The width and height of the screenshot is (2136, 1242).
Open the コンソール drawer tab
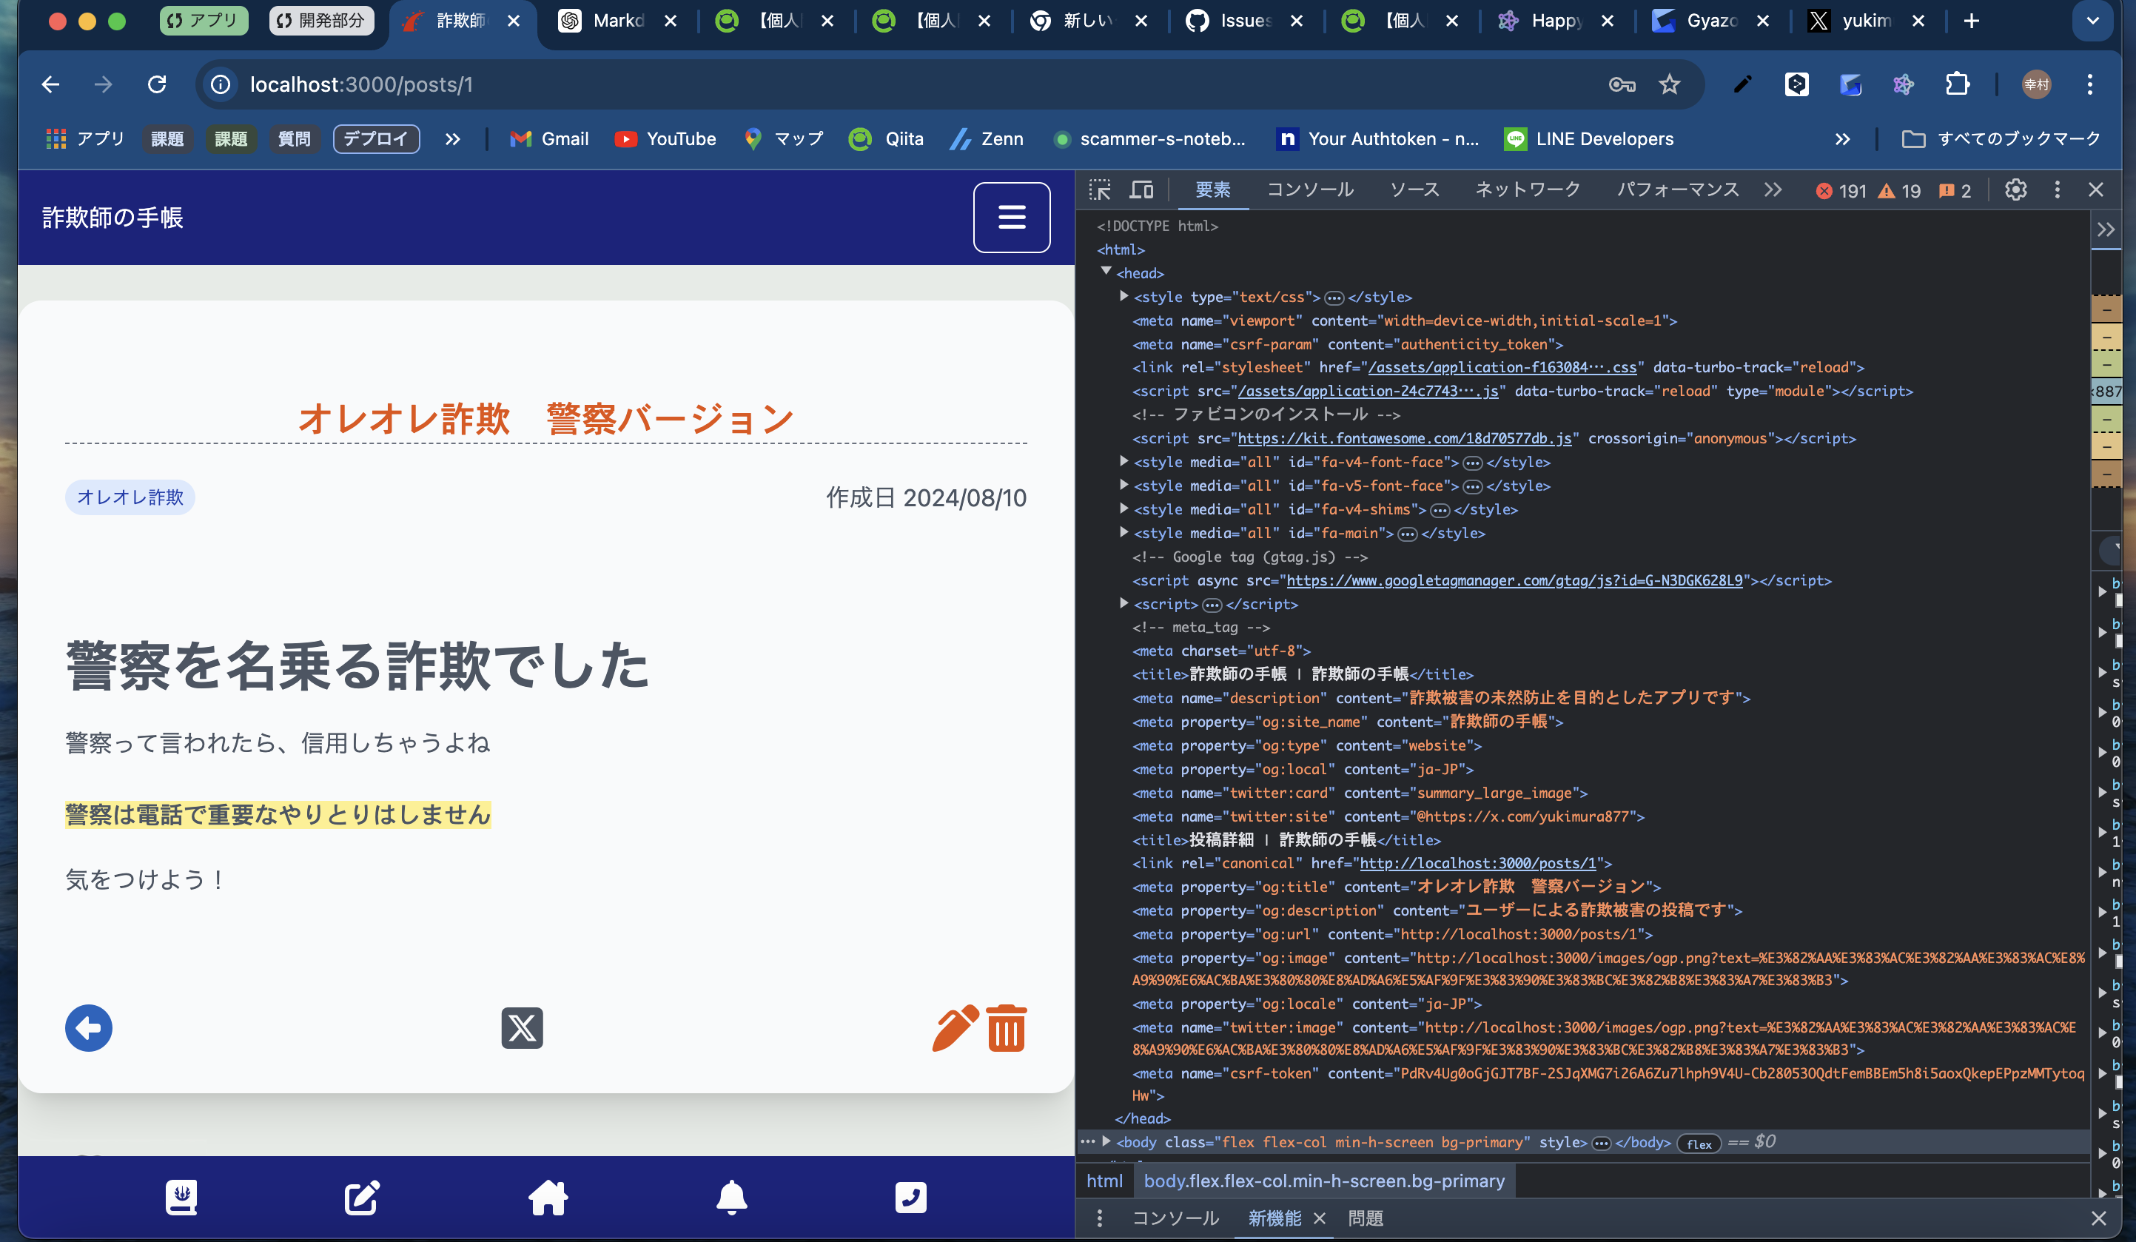pyautogui.click(x=1175, y=1218)
